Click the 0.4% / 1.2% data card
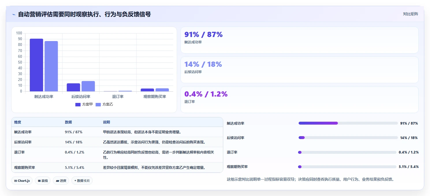Image resolution: width=430 pixels, height=196 pixels. coord(299,99)
